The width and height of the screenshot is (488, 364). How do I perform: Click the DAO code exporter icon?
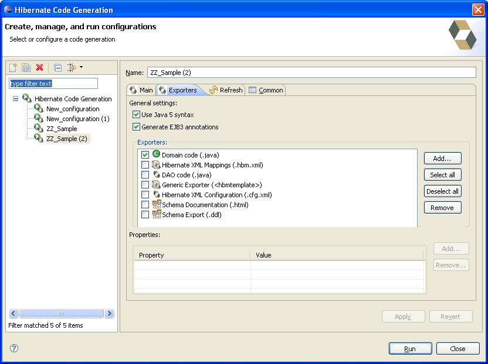[157, 174]
